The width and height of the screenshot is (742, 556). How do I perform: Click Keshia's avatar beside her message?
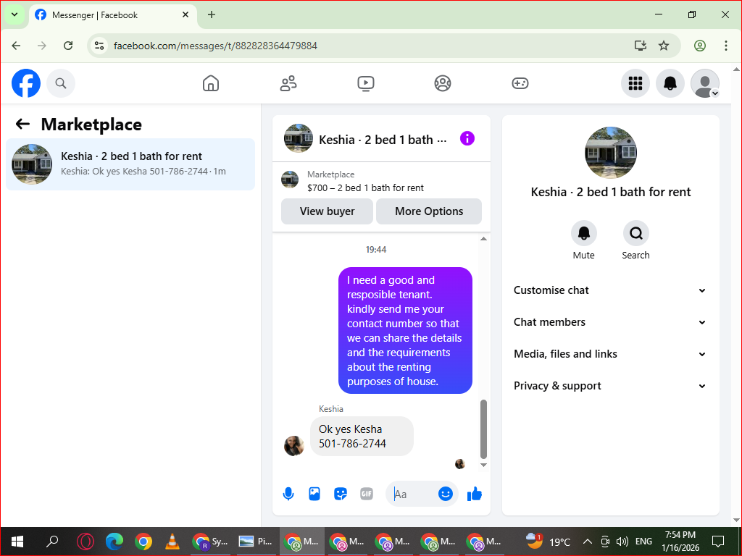[x=294, y=446]
